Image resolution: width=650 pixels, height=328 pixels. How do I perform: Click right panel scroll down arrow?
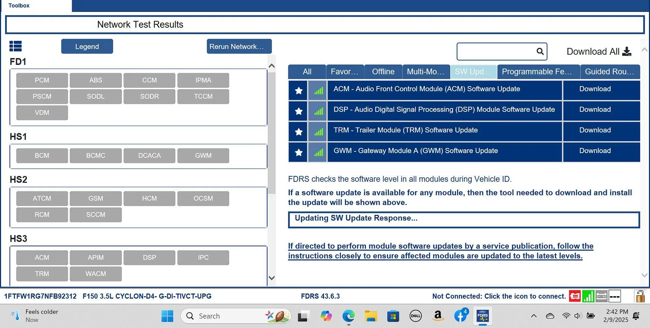(x=645, y=275)
